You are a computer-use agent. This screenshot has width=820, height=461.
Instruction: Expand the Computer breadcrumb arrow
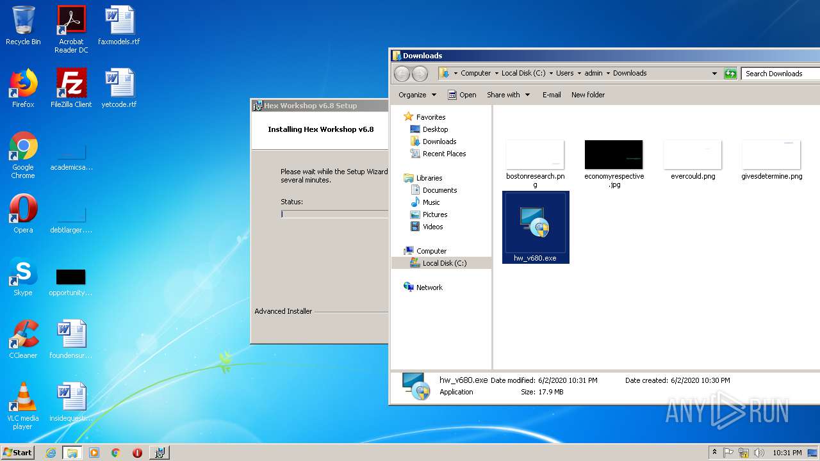pos(496,74)
